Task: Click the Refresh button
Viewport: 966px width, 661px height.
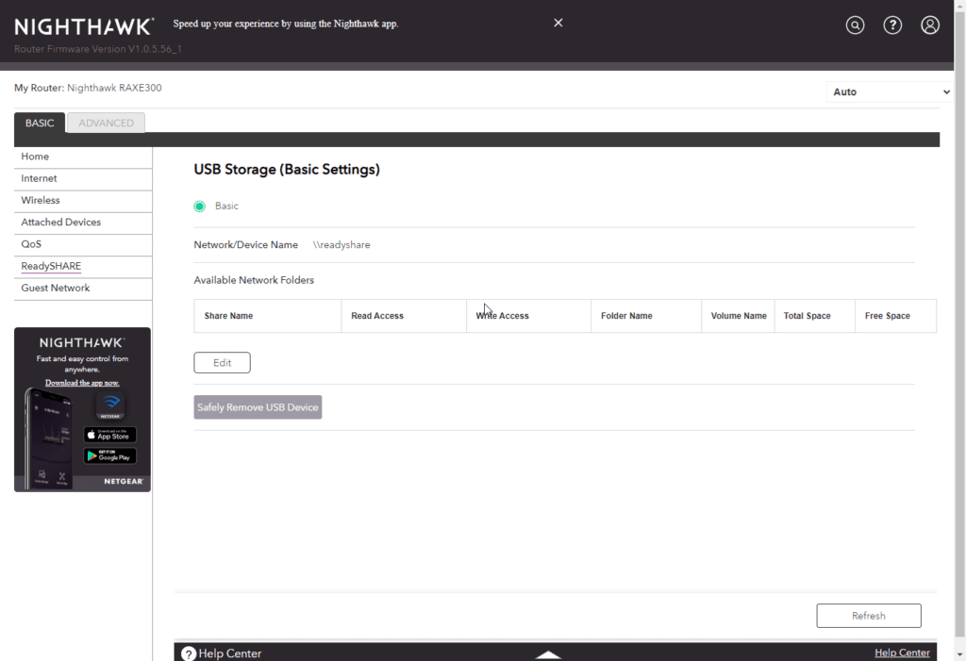Action: pyautogui.click(x=868, y=616)
